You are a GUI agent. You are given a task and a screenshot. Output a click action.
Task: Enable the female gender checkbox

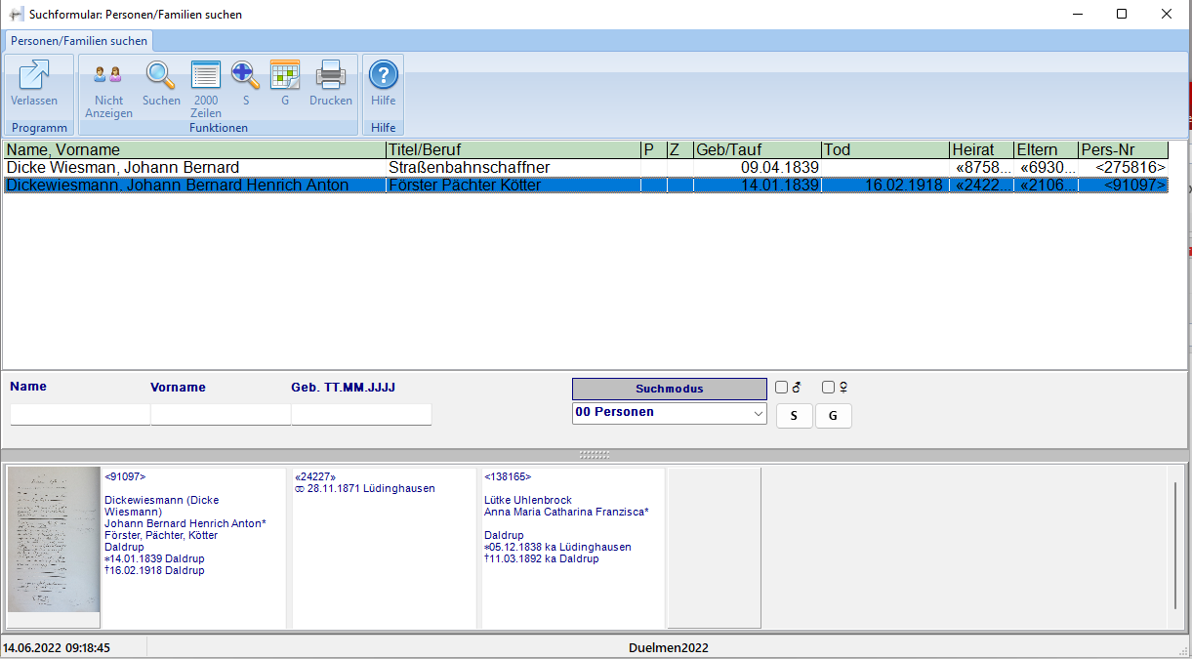[828, 388]
